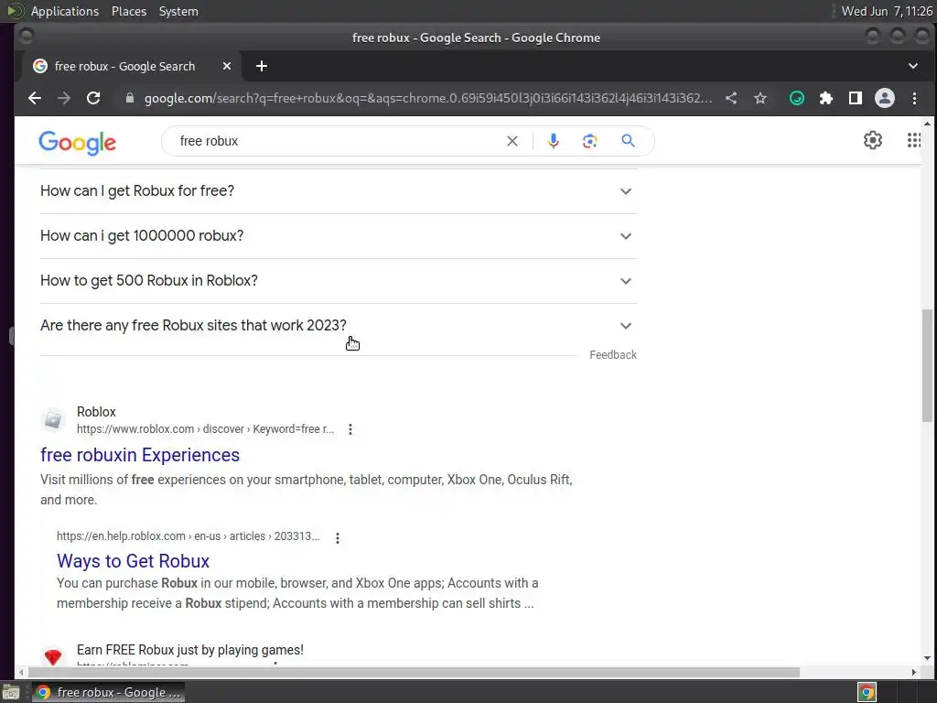Expand 'How can i get 1000000 robux?'
937x703 pixels.
click(339, 236)
